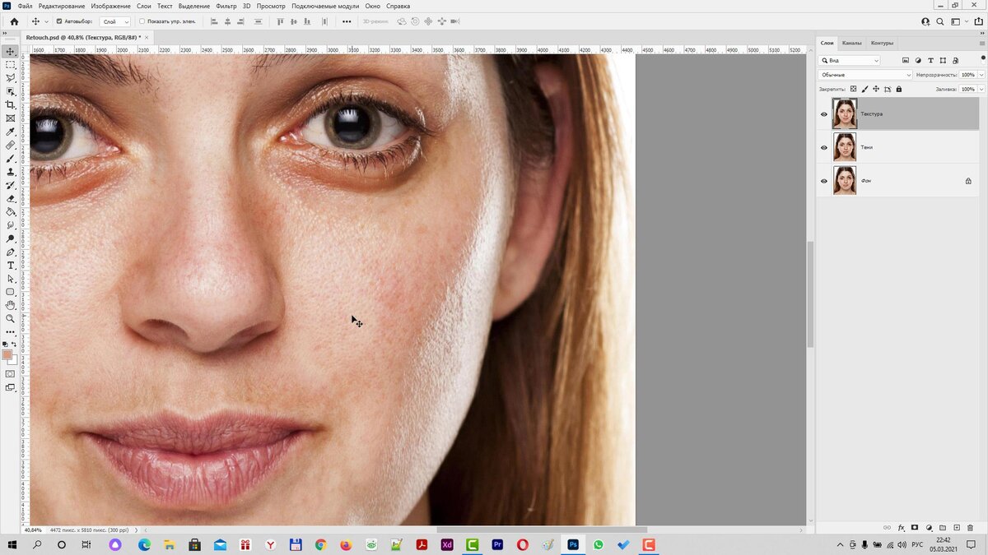Select the Zoom tool
This screenshot has width=988, height=555.
coord(11,318)
